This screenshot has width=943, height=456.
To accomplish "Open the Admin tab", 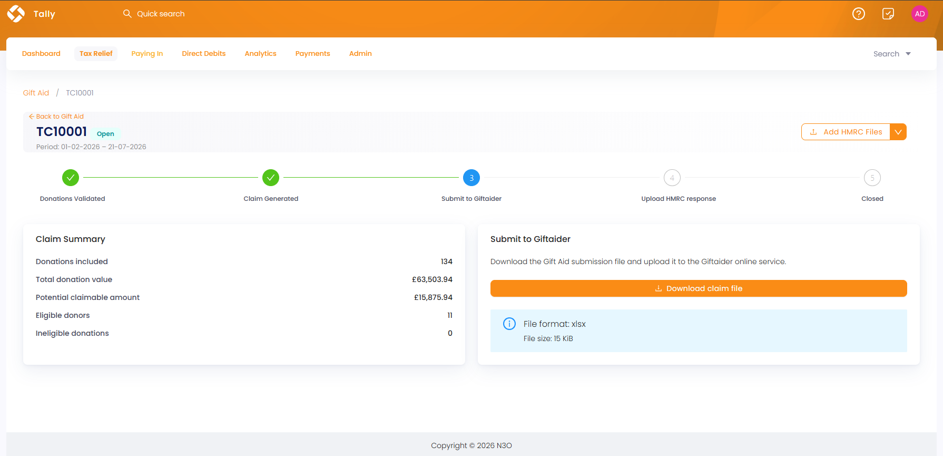I will 360,53.
